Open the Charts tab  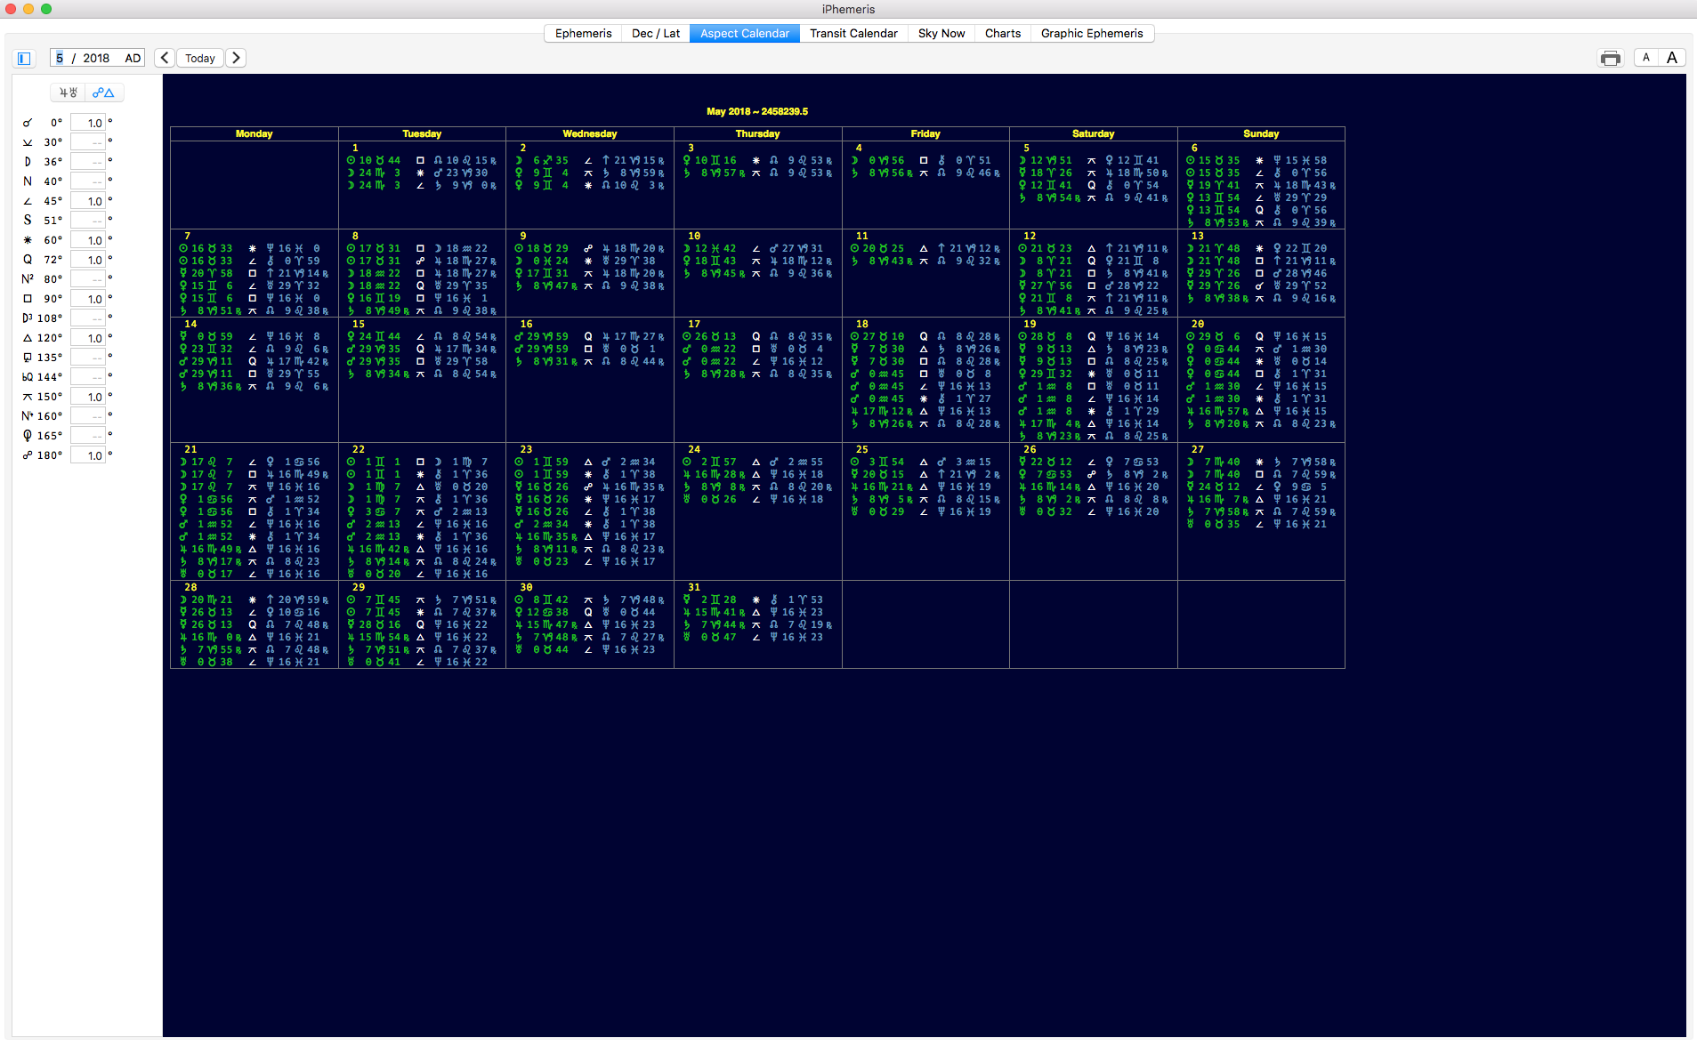tap(1003, 33)
